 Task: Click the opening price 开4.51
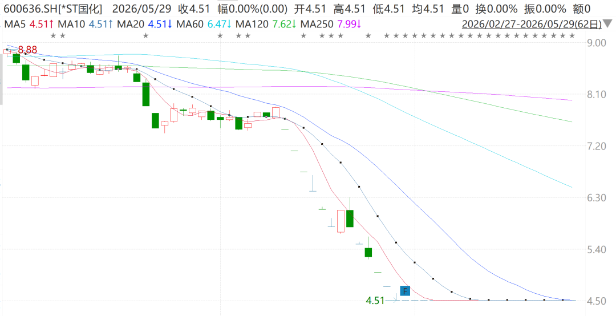[310, 9]
